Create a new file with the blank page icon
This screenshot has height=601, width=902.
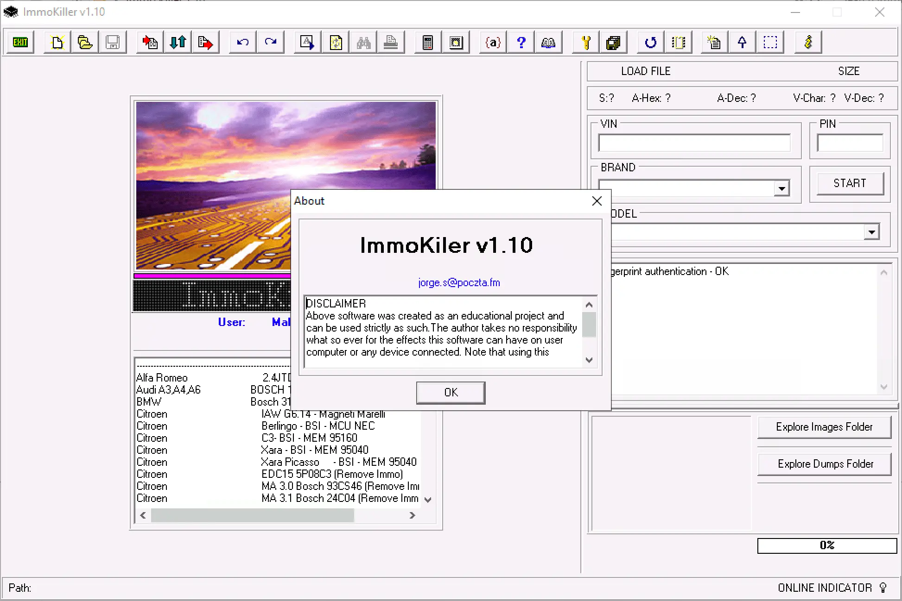pos(57,43)
